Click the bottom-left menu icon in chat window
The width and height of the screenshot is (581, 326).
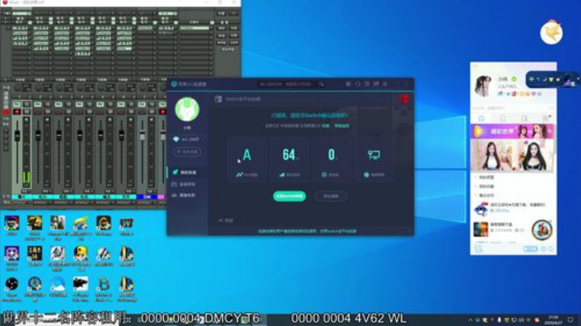point(479,249)
